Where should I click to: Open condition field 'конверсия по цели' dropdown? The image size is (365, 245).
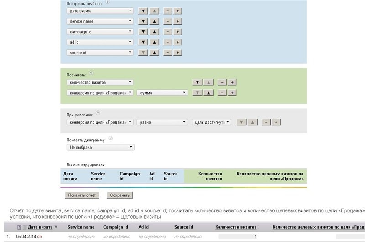pos(100,122)
